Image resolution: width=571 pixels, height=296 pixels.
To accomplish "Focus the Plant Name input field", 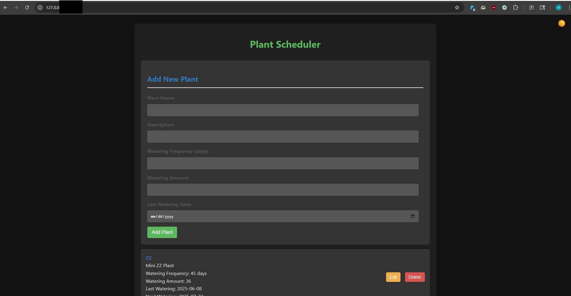I will point(283,110).
